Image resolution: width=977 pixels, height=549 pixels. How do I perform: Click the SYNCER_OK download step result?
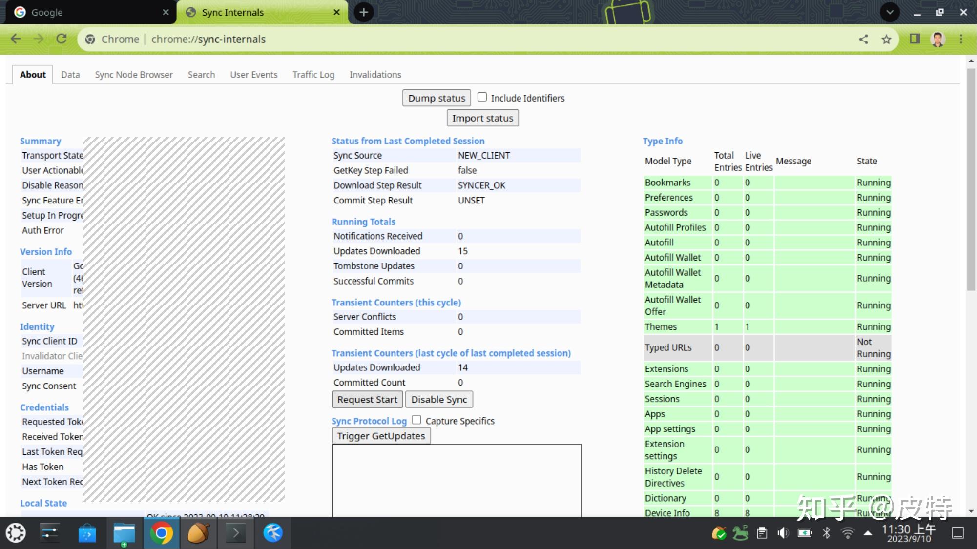pyautogui.click(x=481, y=185)
